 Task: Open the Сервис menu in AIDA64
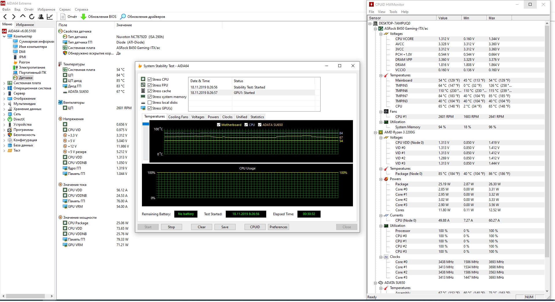[x=65, y=10]
